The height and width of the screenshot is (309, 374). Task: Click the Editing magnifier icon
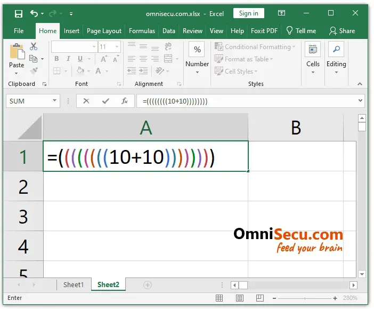(x=336, y=50)
